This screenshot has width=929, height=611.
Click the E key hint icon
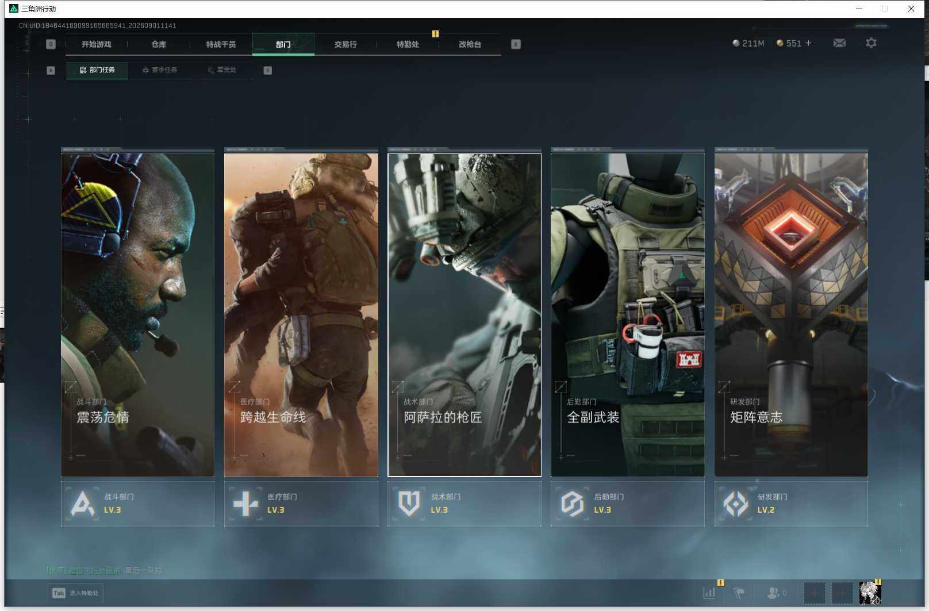tap(516, 44)
